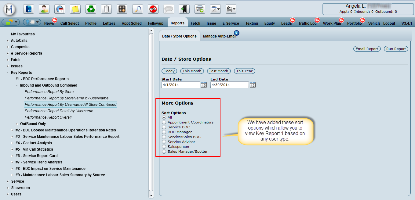Click the End Date input field
Screen dimensions: 415x200
point(229,85)
